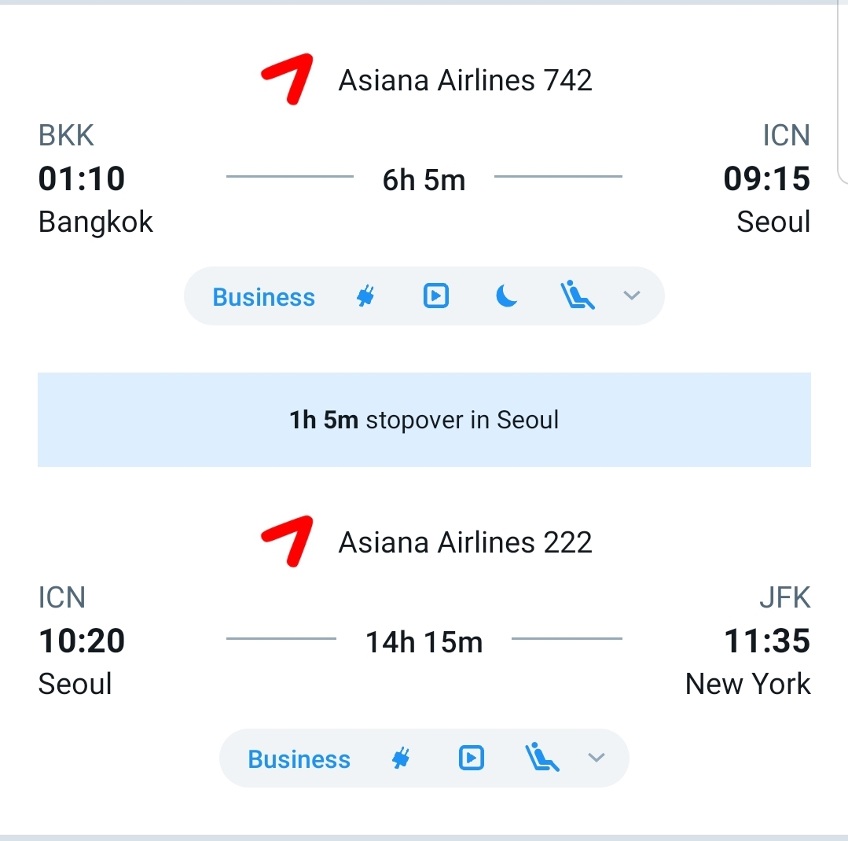Click the power outlet icon on flight 222
This screenshot has height=841, width=848.
(401, 758)
